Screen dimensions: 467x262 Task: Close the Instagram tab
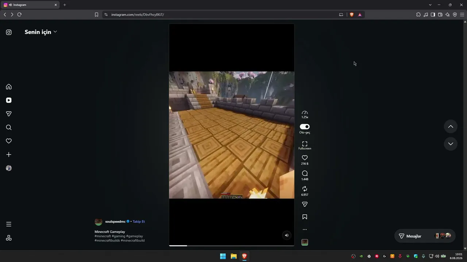click(56, 5)
